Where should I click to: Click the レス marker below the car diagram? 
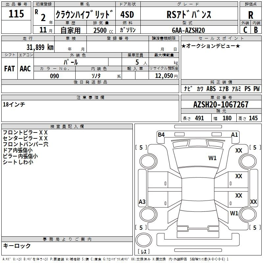[x=144, y=252]
